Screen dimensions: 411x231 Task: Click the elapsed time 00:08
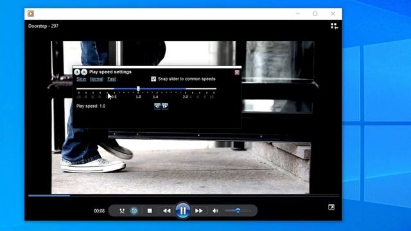tap(99, 211)
